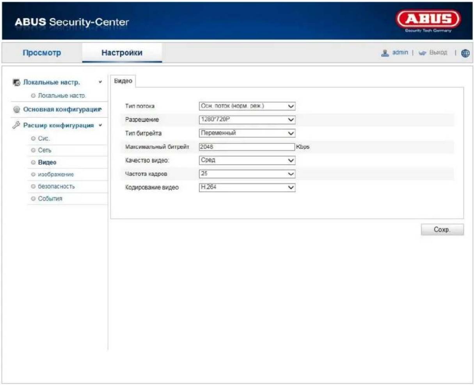Screen dimensions: 474x385
Task: Click the Тип битрейта label
Action: click(x=143, y=133)
